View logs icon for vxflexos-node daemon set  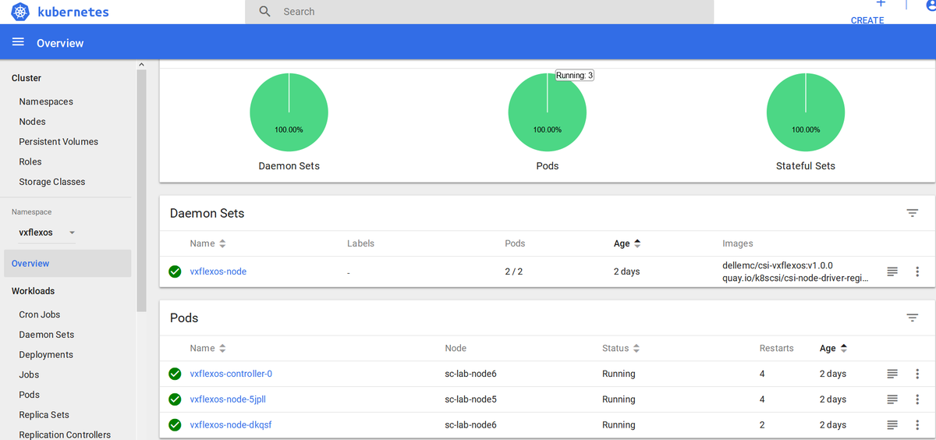tap(892, 271)
